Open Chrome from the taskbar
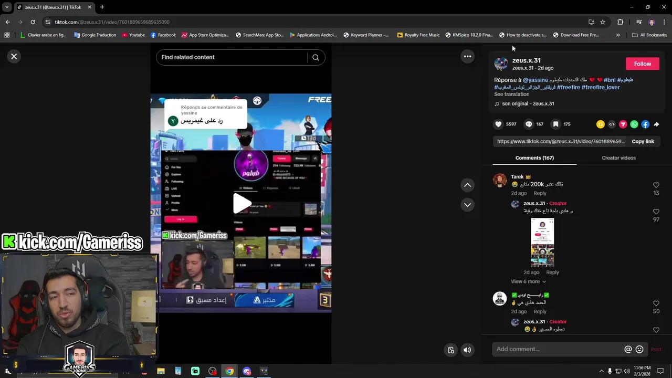The image size is (672, 378). click(229, 371)
